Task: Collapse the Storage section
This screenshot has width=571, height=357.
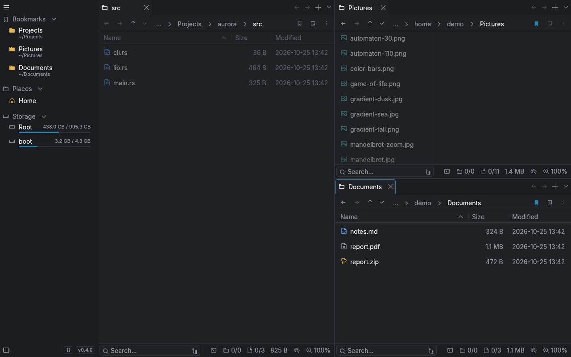Action: pyautogui.click(x=44, y=116)
